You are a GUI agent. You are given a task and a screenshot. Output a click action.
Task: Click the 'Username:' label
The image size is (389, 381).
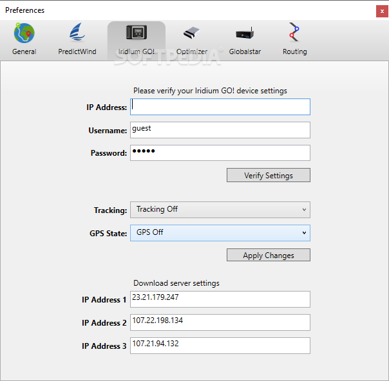coord(108,131)
